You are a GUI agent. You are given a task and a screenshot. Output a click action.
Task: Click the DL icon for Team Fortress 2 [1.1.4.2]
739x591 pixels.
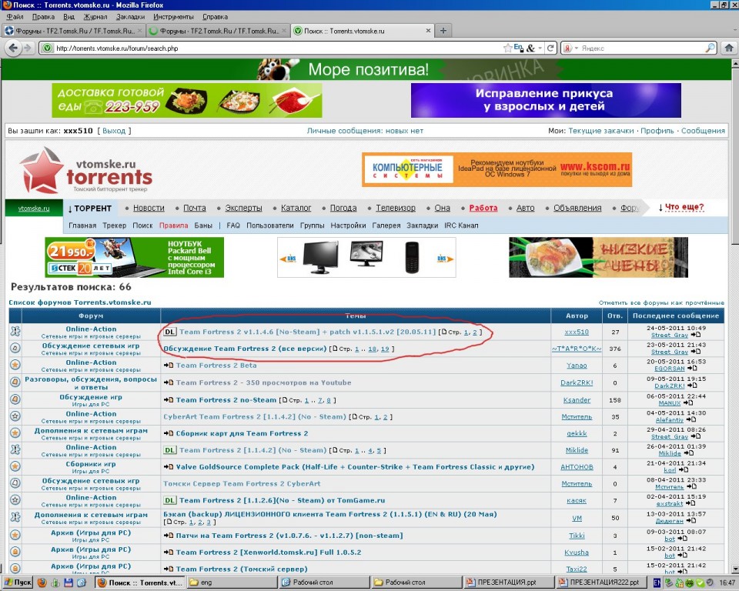click(x=169, y=450)
